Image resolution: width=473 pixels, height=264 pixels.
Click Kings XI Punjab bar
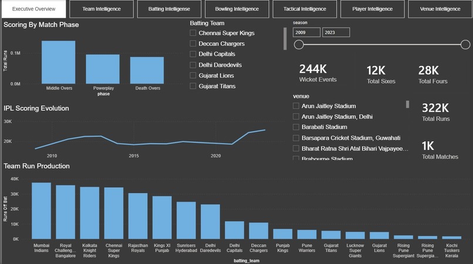coord(162,218)
